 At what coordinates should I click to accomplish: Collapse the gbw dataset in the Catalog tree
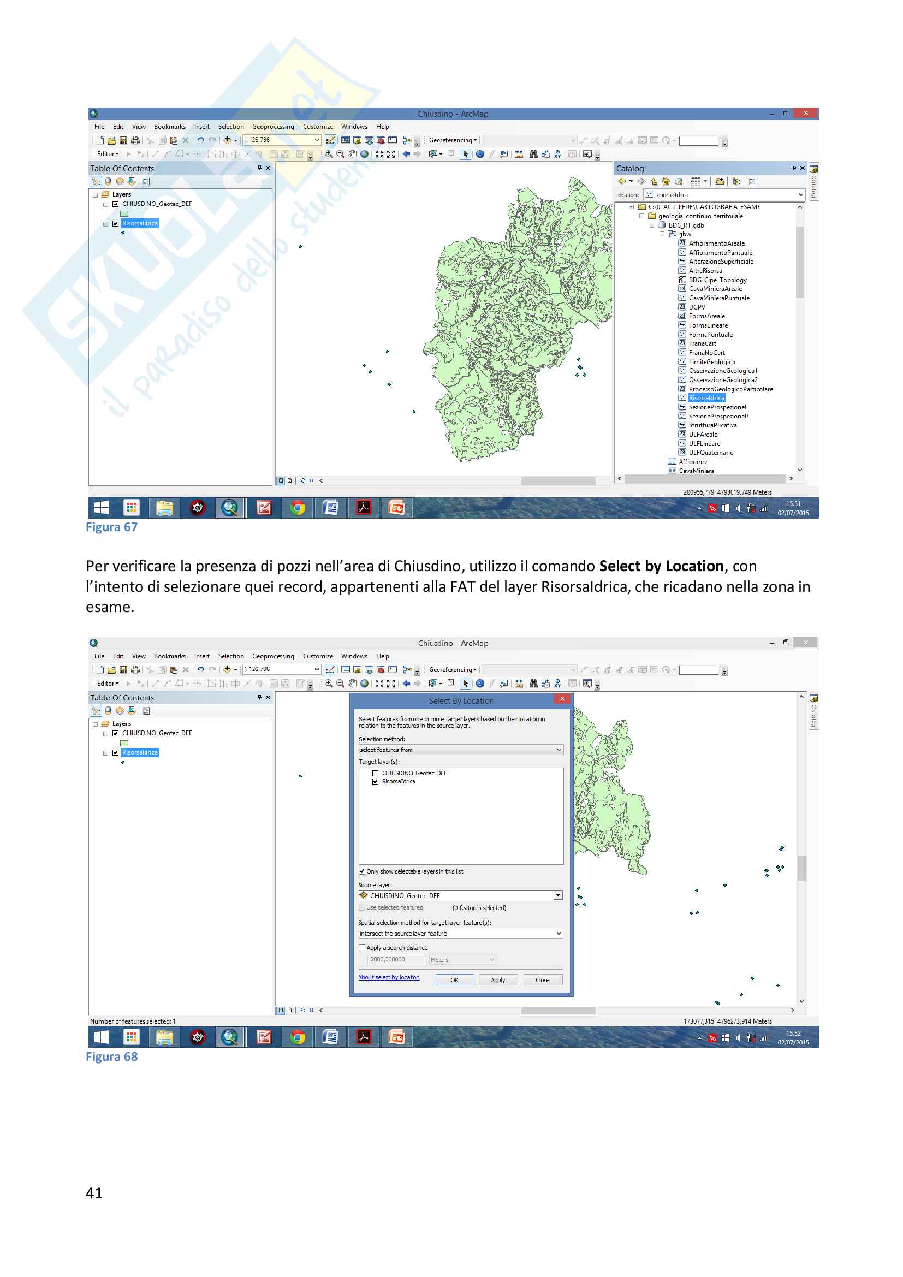[x=662, y=234]
